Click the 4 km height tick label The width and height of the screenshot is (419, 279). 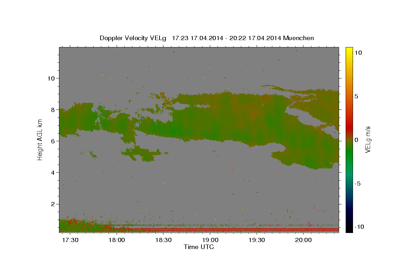[x=53, y=173]
